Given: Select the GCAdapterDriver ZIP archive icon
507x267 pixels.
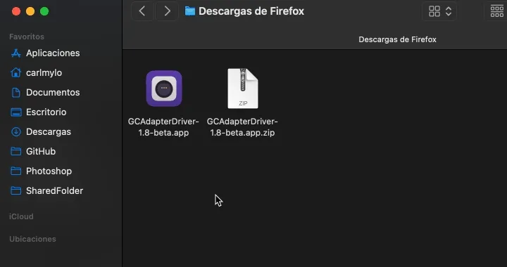Looking at the screenshot, I should point(242,89).
